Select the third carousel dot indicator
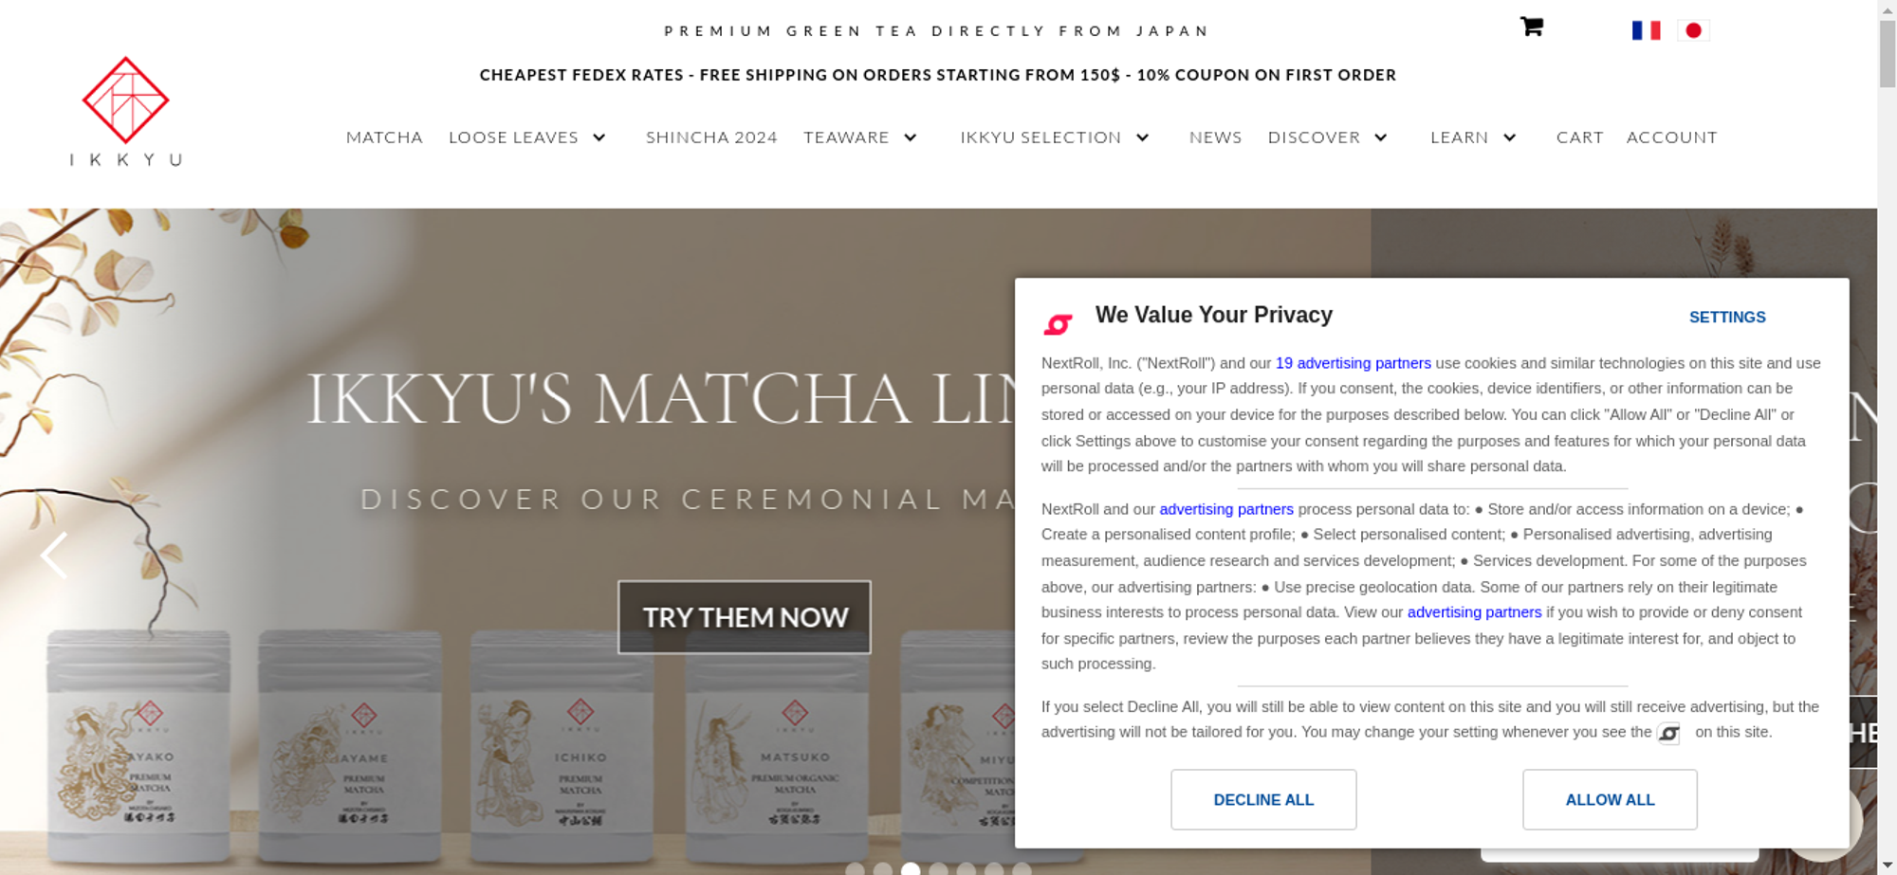Viewport: 1897px width, 875px height. (x=911, y=868)
